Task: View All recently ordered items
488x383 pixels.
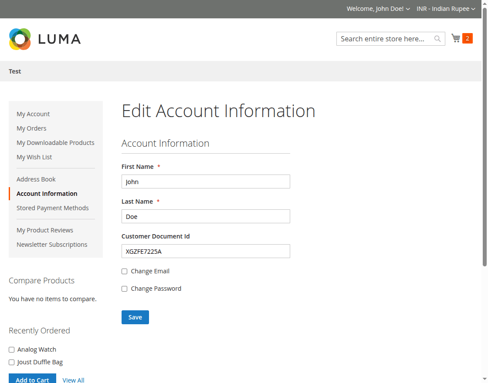Action: tap(73, 380)
